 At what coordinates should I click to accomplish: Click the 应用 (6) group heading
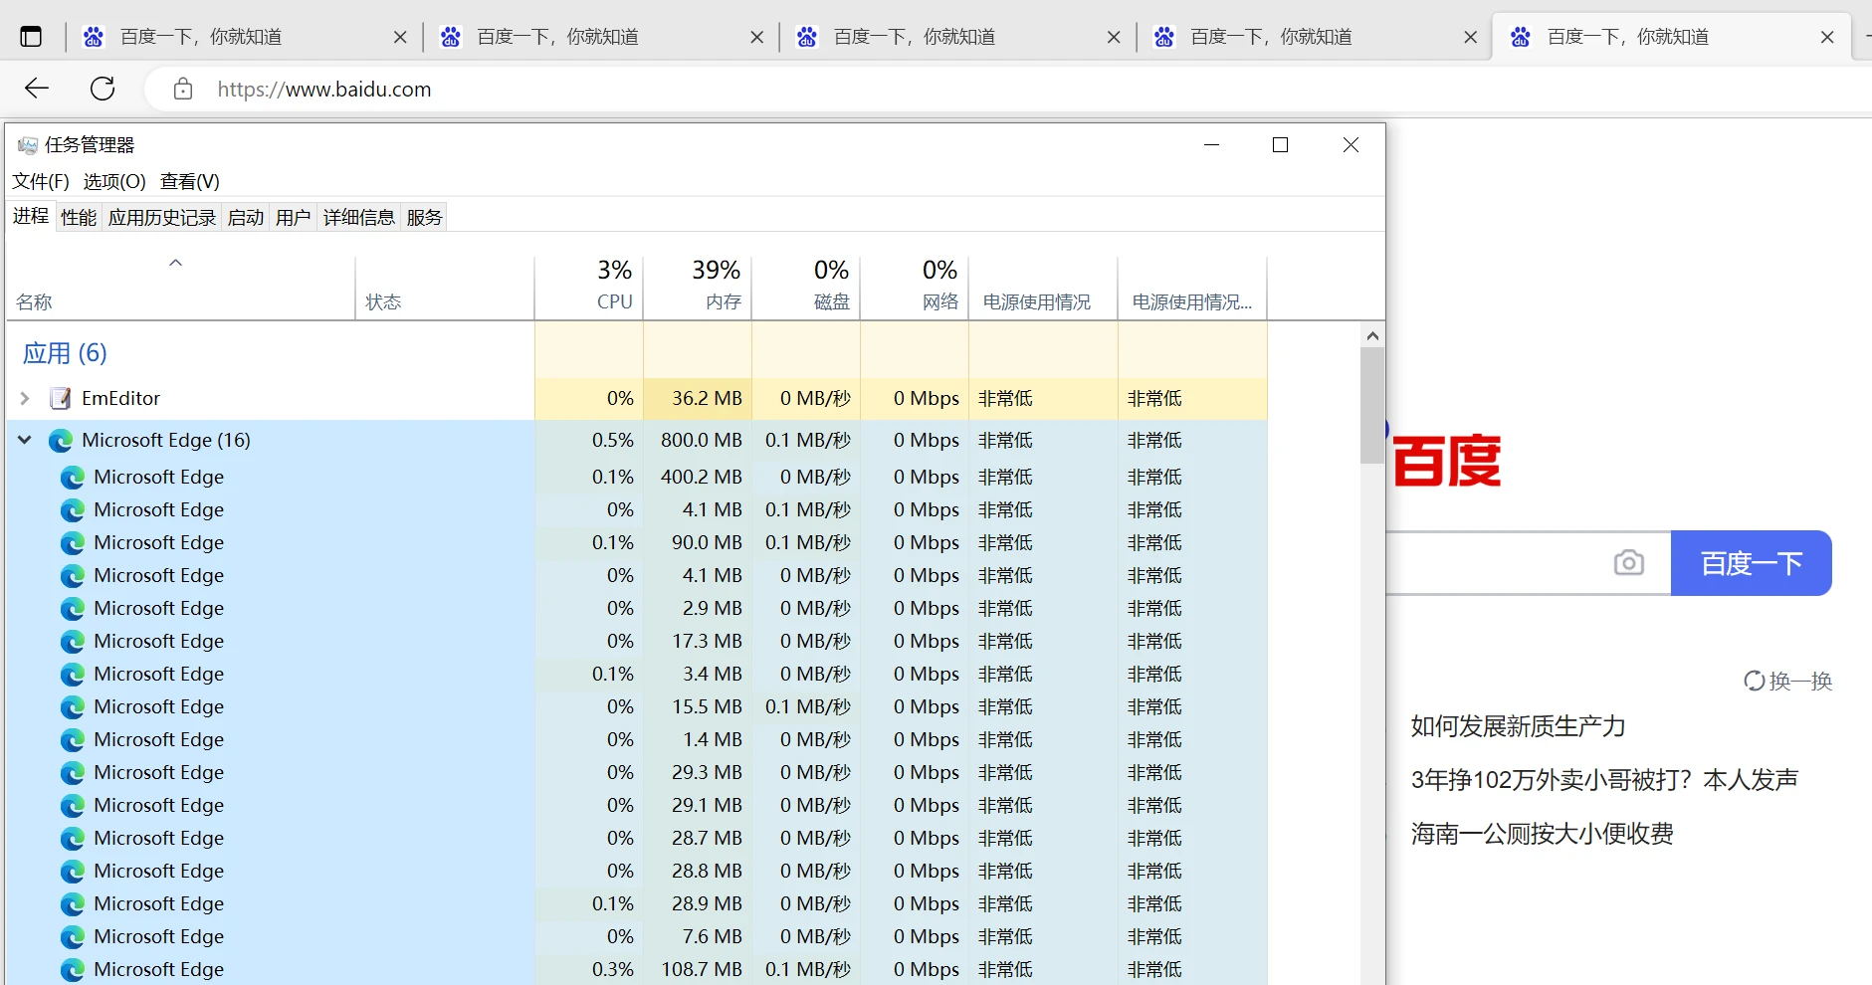pos(65,353)
